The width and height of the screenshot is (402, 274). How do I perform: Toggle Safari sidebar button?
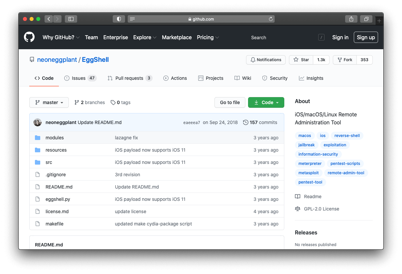71,19
